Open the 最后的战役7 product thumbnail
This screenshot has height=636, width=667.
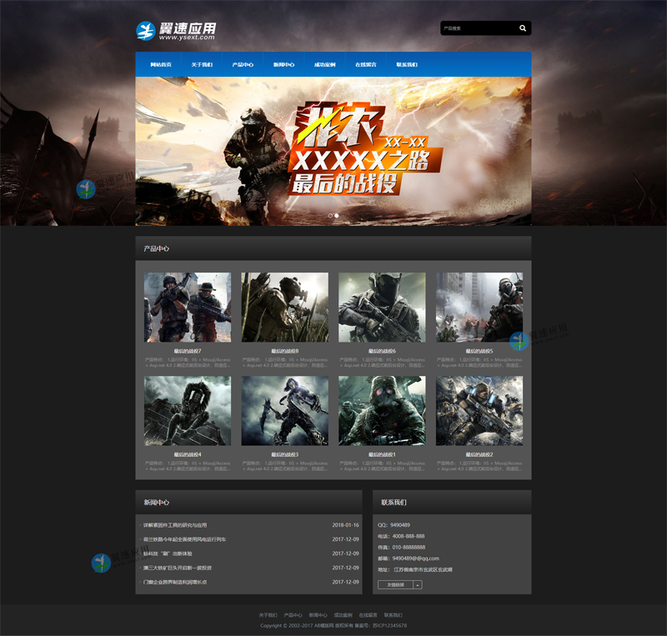point(188,308)
